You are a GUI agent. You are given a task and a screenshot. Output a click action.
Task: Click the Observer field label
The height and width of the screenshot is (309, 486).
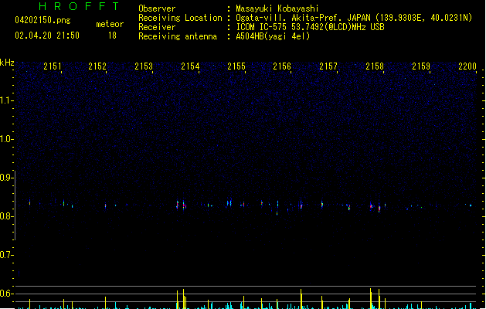(157, 8)
